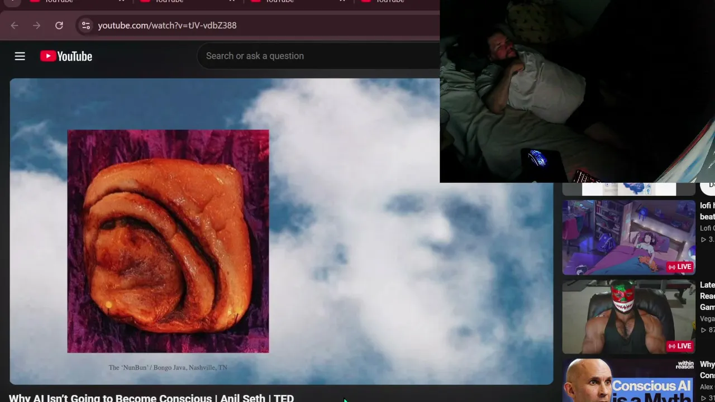
Task: Open the "Late..." live stream title link
Action: tap(707, 296)
